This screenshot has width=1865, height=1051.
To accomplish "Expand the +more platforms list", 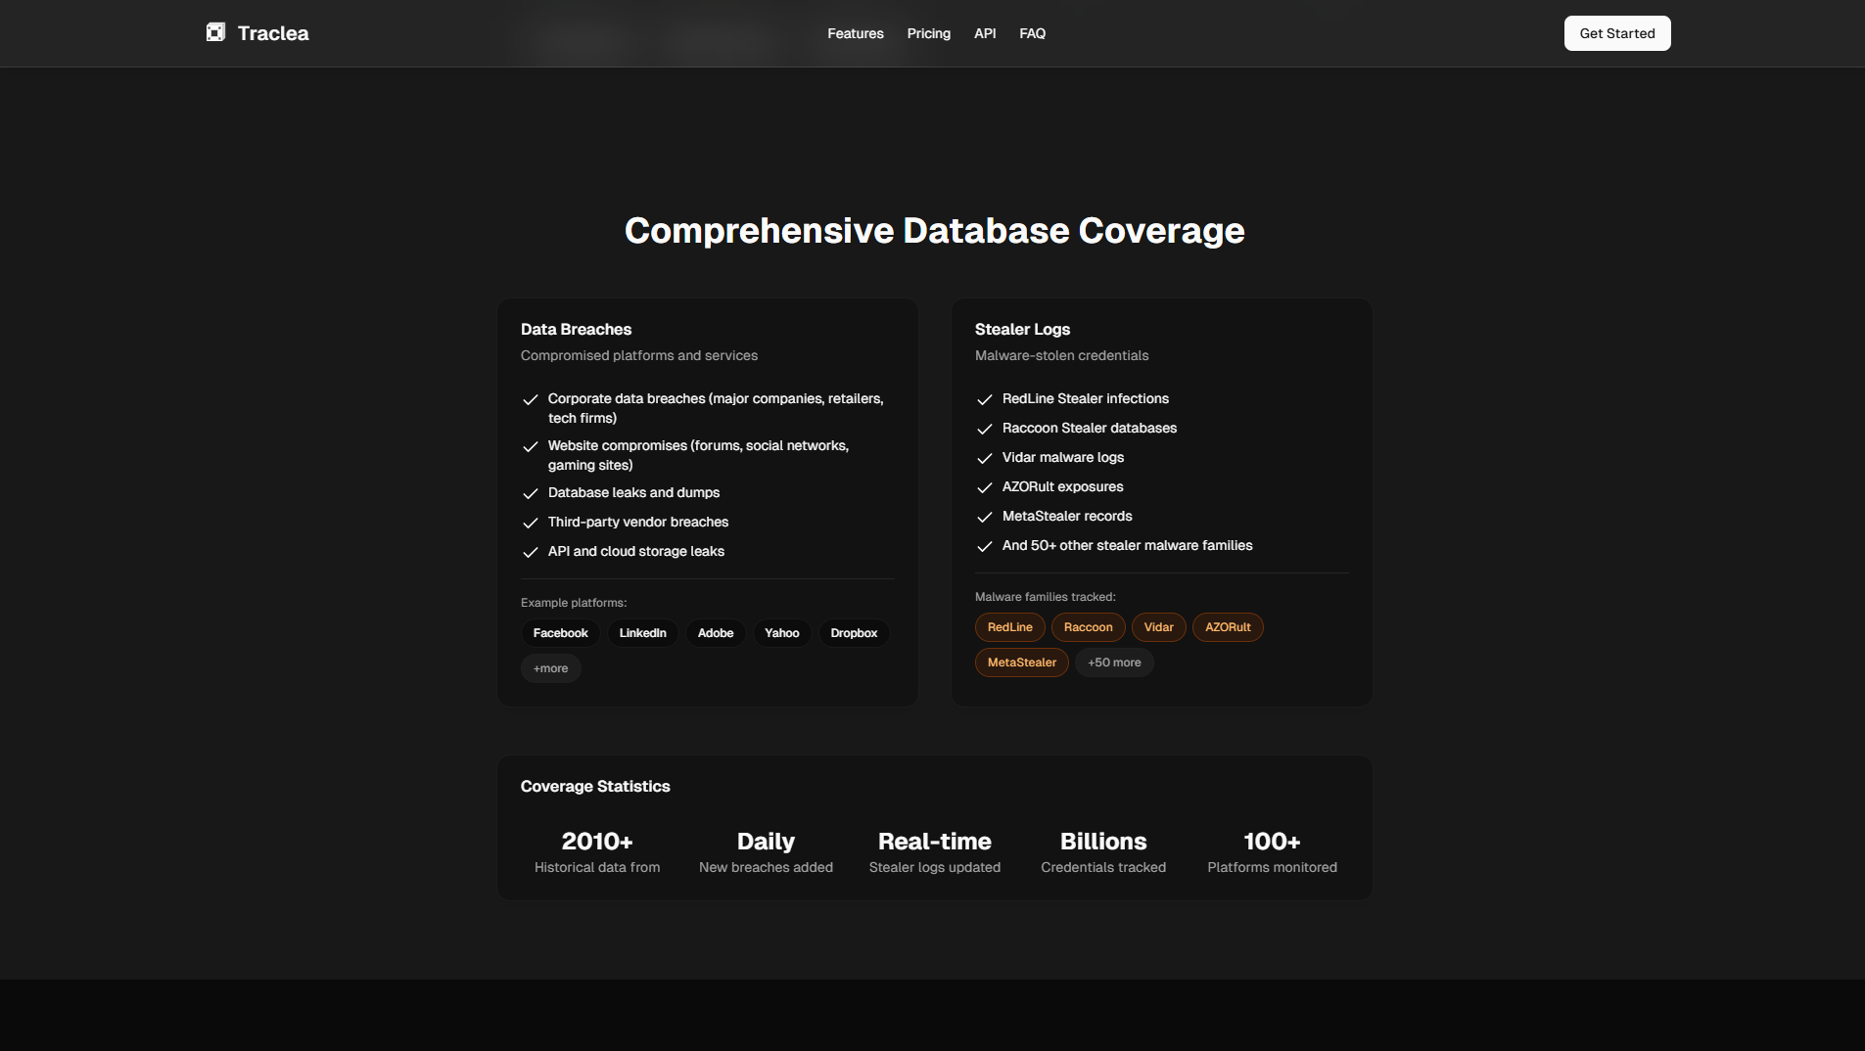I will pyautogui.click(x=550, y=668).
